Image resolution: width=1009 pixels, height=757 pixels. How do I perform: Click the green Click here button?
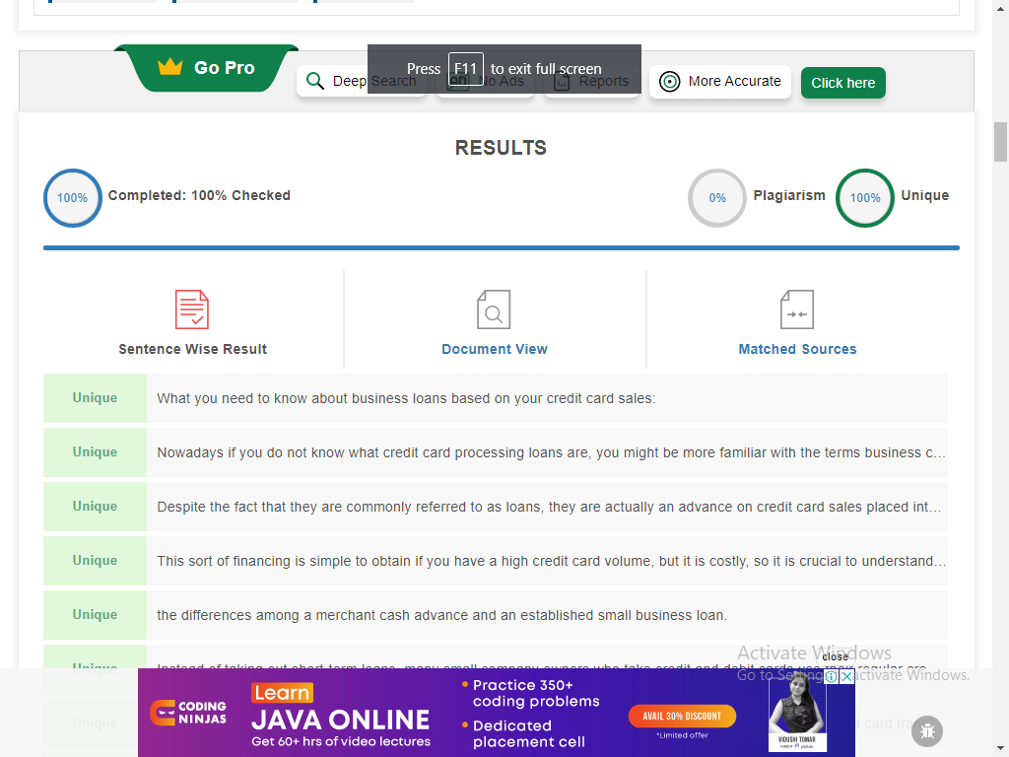(843, 83)
